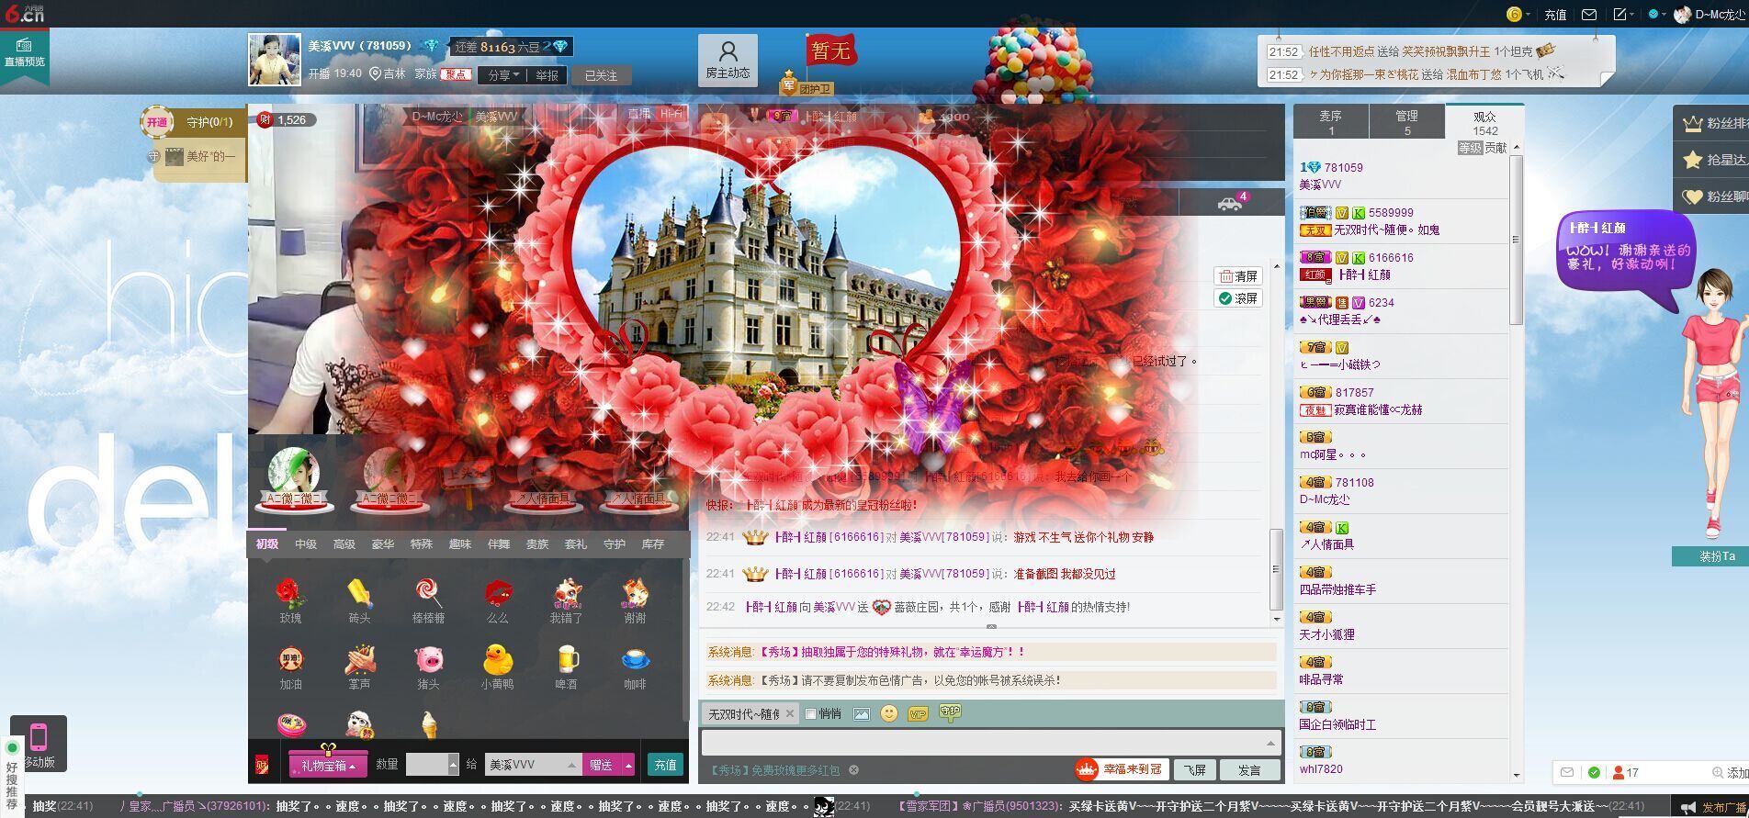
Task: Open the 礼物宝箱 gift box menu
Action: tap(328, 765)
